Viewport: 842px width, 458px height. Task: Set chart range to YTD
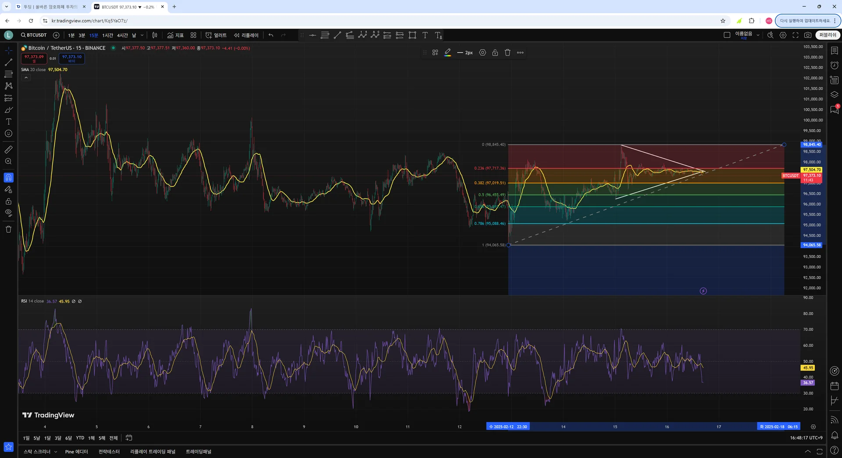click(80, 438)
